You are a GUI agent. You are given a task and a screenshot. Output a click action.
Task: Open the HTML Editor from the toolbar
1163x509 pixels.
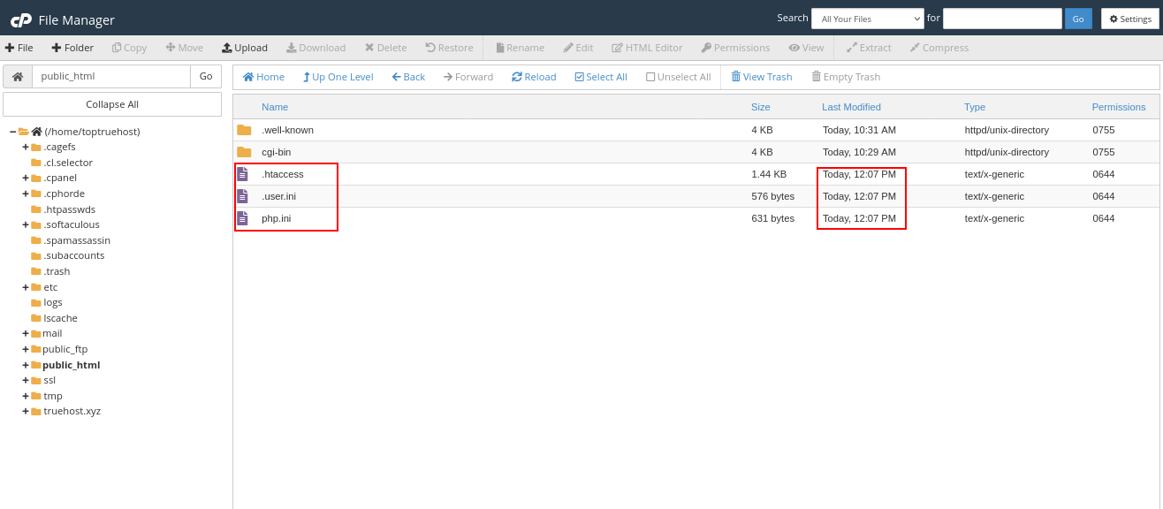point(647,48)
